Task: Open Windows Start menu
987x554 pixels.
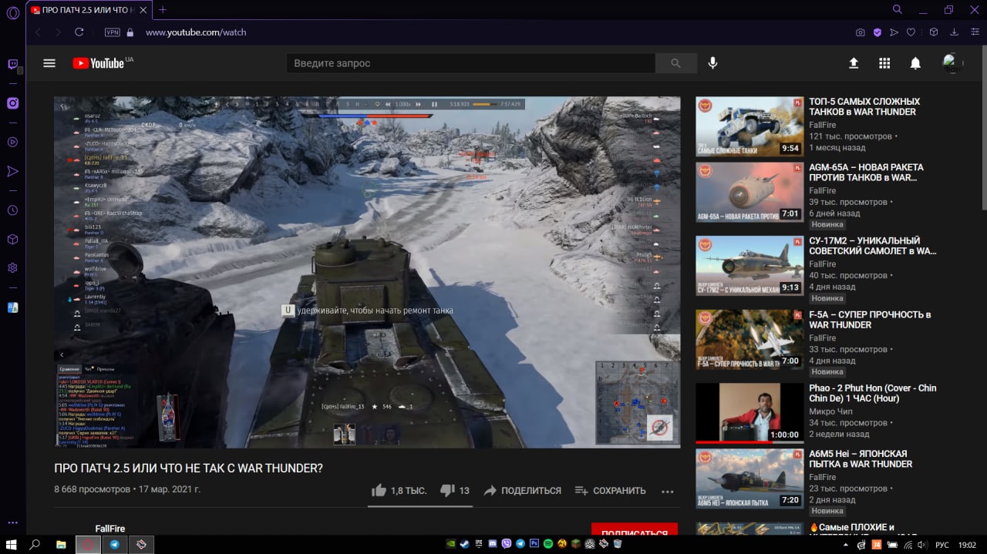Action: [12, 544]
